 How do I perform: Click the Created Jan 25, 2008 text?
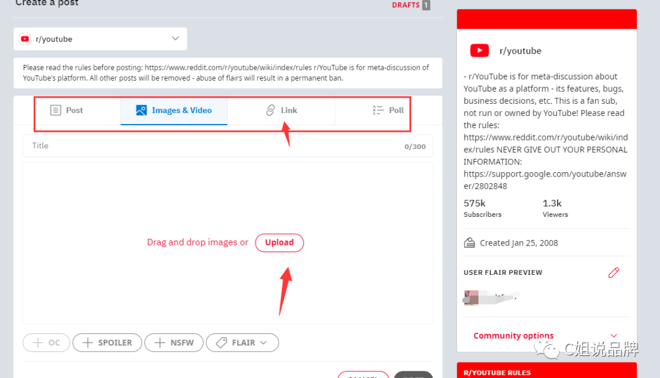tap(519, 243)
